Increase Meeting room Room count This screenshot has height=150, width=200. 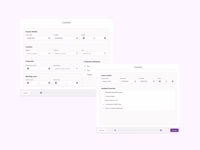[49, 83]
